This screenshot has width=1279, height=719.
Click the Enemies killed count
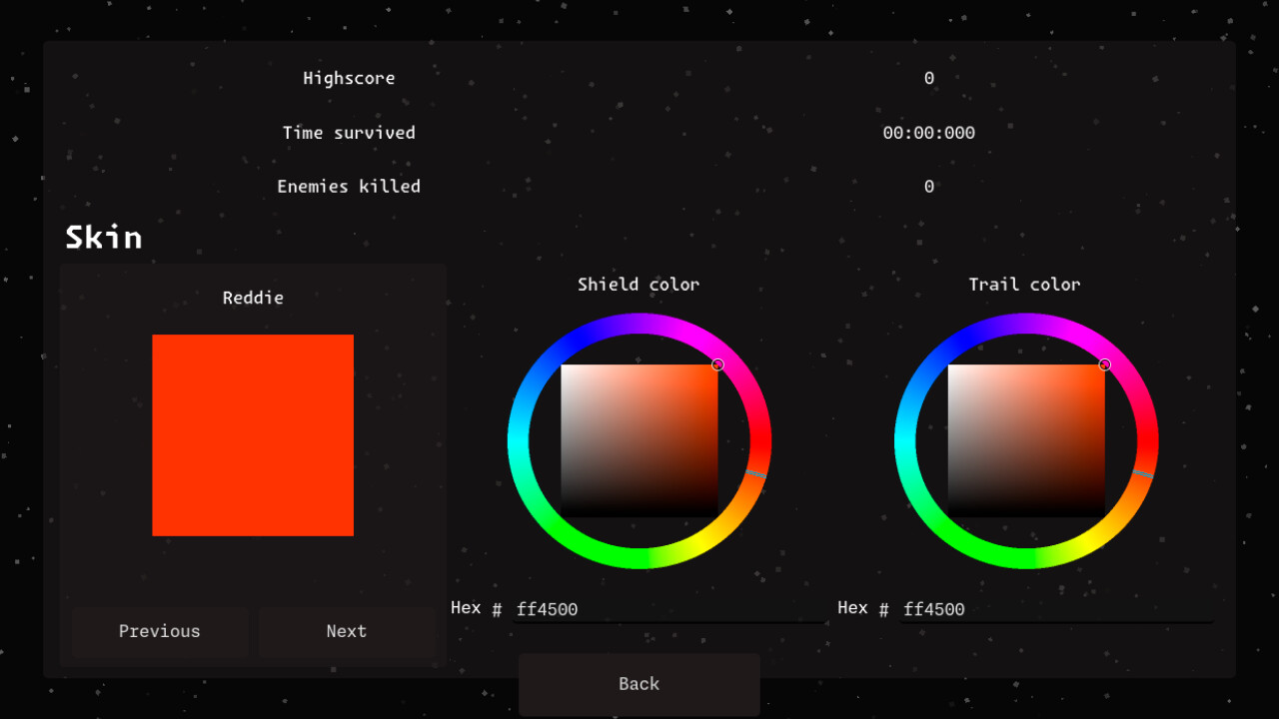point(928,186)
